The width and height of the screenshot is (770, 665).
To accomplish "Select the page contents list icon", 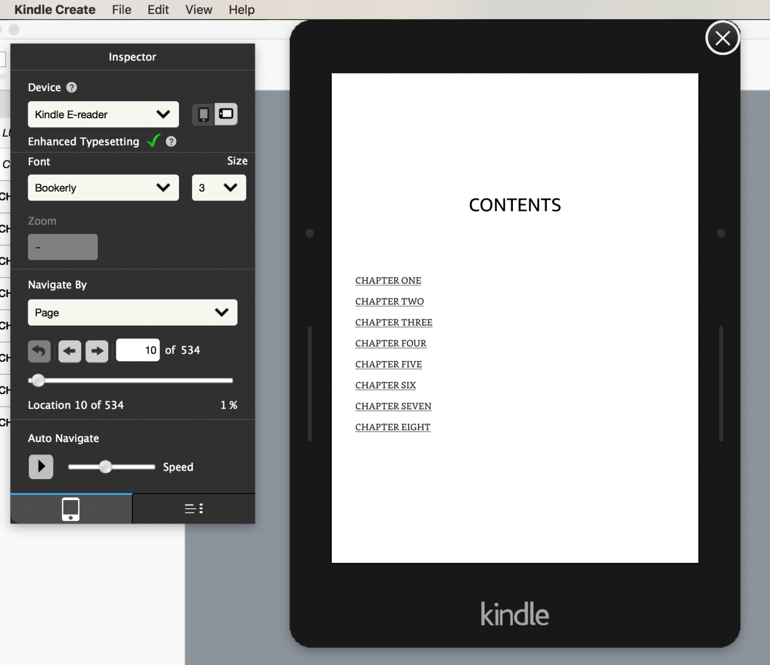I will tap(194, 508).
